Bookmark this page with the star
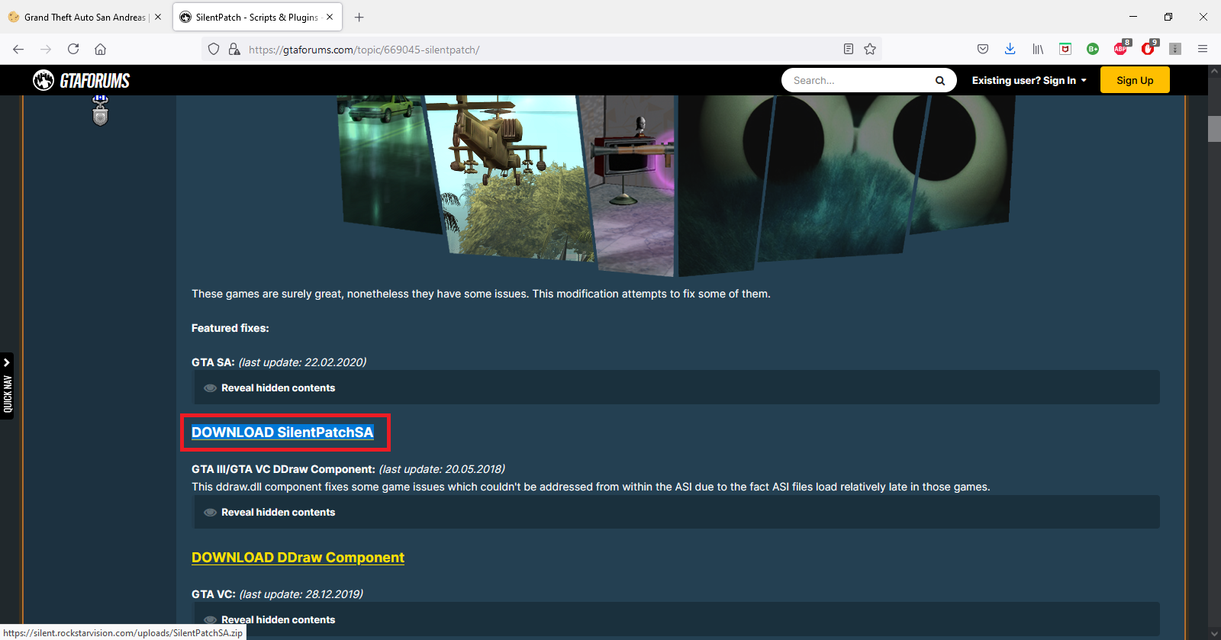The height and width of the screenshot is (640, 1221). pos(870,49)
